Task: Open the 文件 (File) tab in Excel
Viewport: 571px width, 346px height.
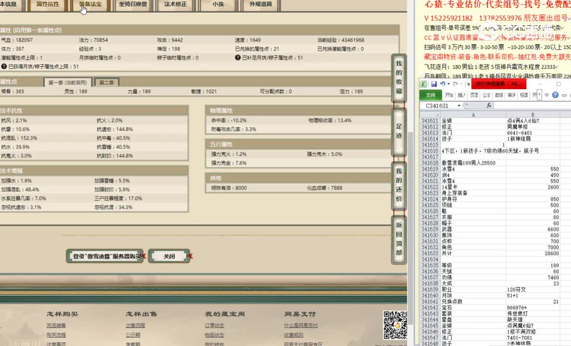Action: (x=431, y=95)
